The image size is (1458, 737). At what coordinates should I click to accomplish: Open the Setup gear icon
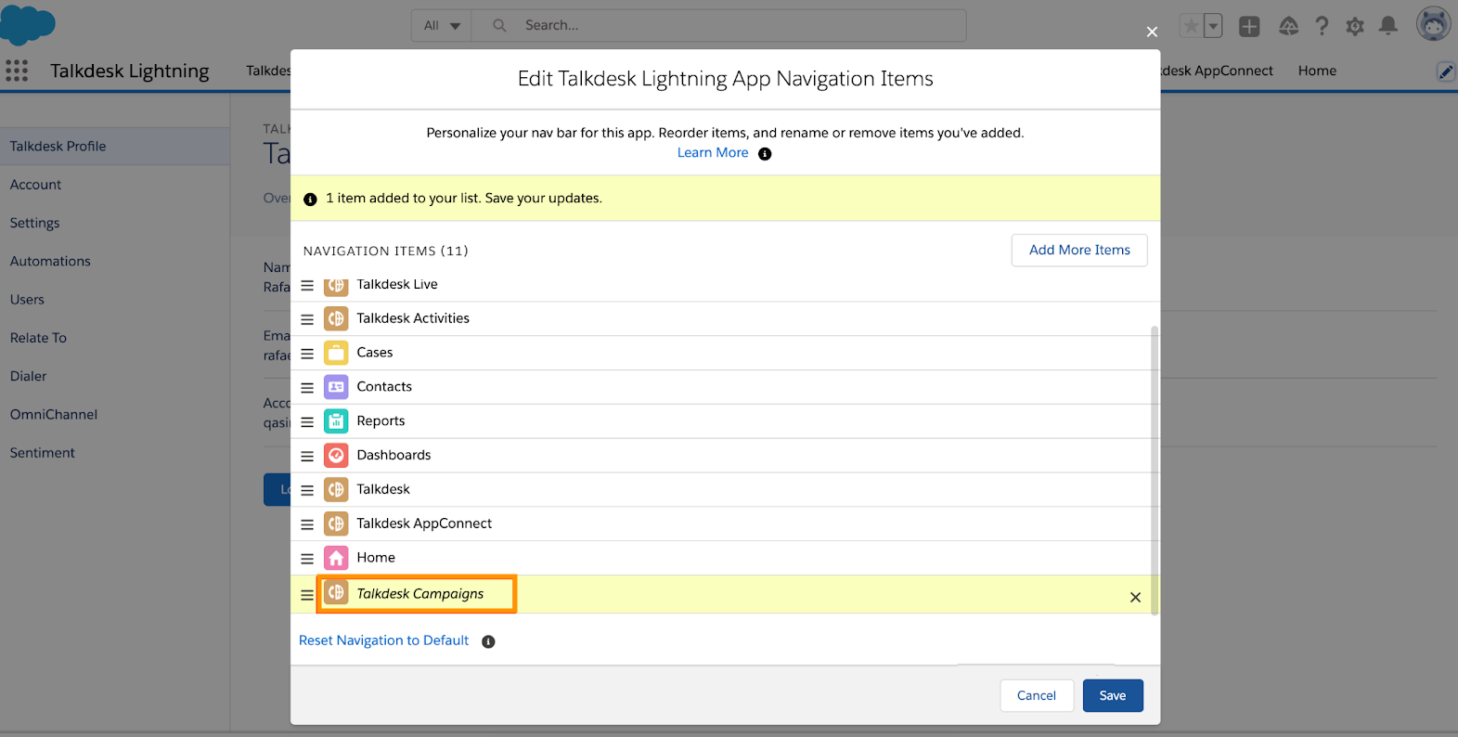pyautogui.click(x=1355, y=26)
